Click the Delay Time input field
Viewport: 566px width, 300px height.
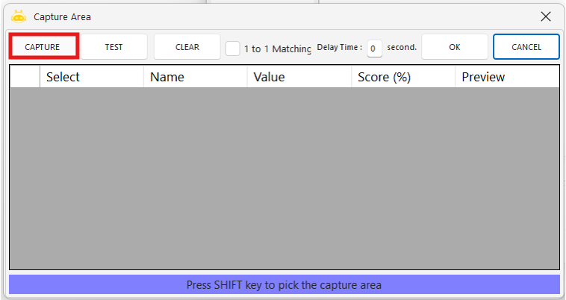374,49
